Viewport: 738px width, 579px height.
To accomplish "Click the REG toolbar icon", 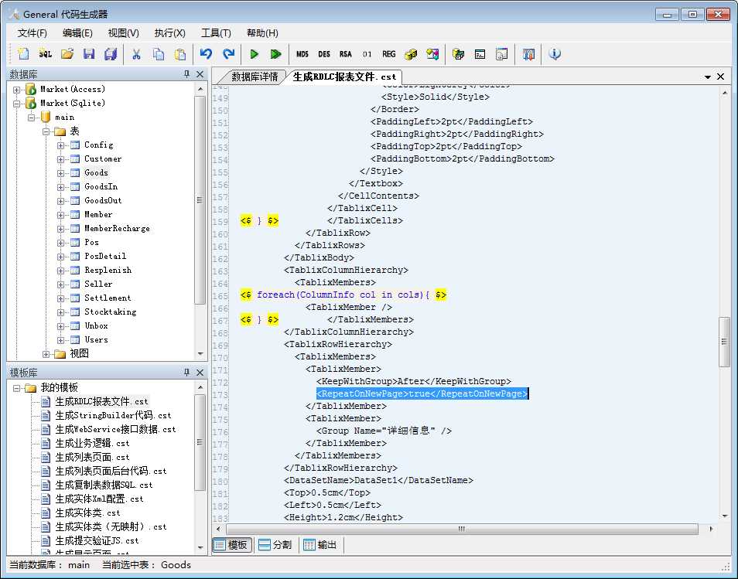I will pyautogui.click(x=388, y=54).
